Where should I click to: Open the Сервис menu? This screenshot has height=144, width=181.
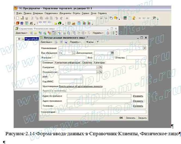click(x=85, y=13)
